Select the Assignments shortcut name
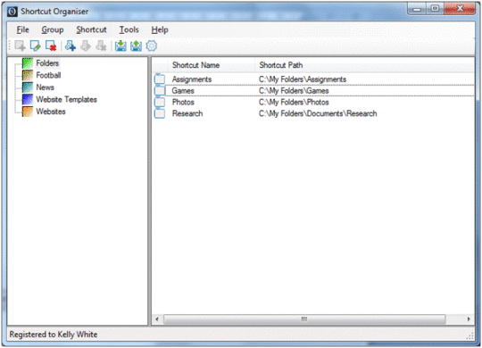The image size is (482, 348). pyautogui.click(x=192, y=79)
